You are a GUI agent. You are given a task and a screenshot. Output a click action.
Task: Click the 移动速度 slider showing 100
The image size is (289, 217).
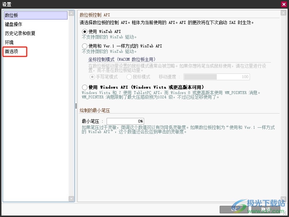point(216,77)
